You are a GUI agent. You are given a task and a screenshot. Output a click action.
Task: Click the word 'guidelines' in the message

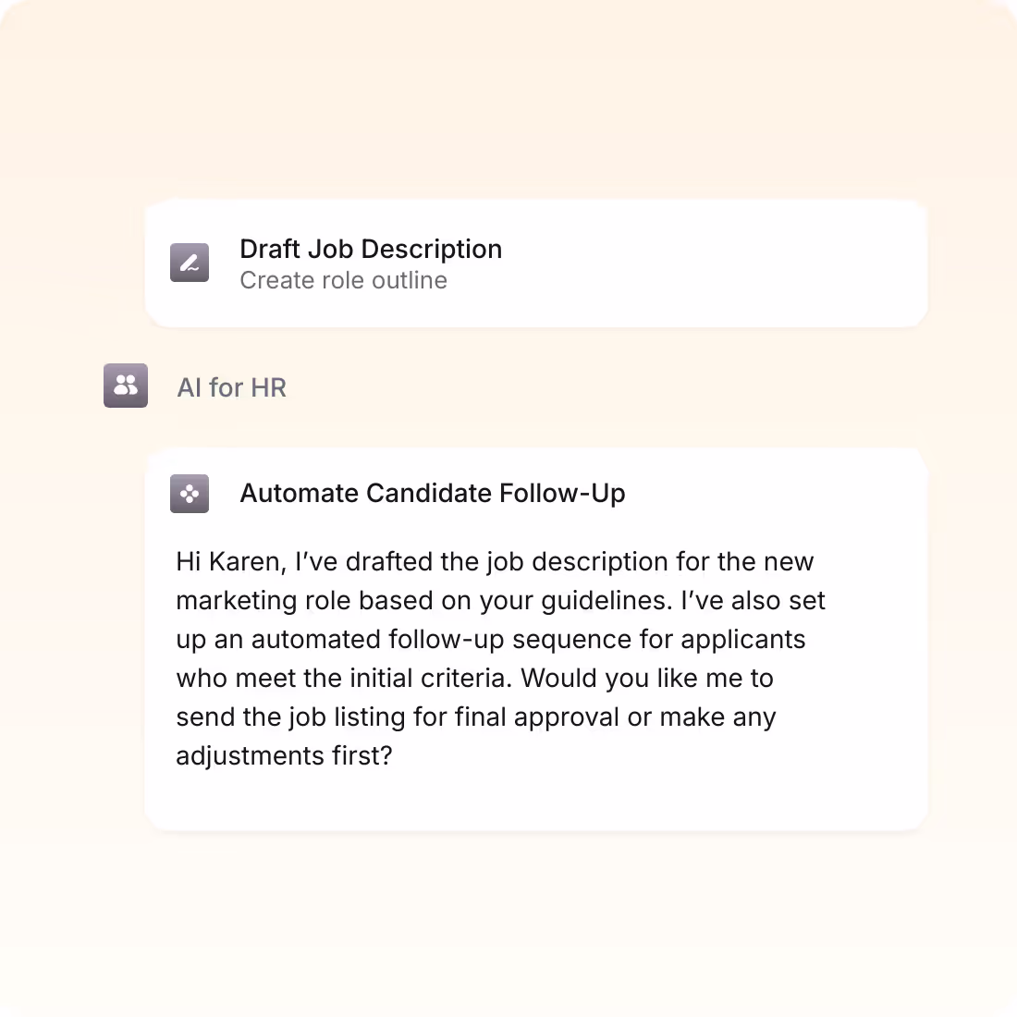coord(607,601)
